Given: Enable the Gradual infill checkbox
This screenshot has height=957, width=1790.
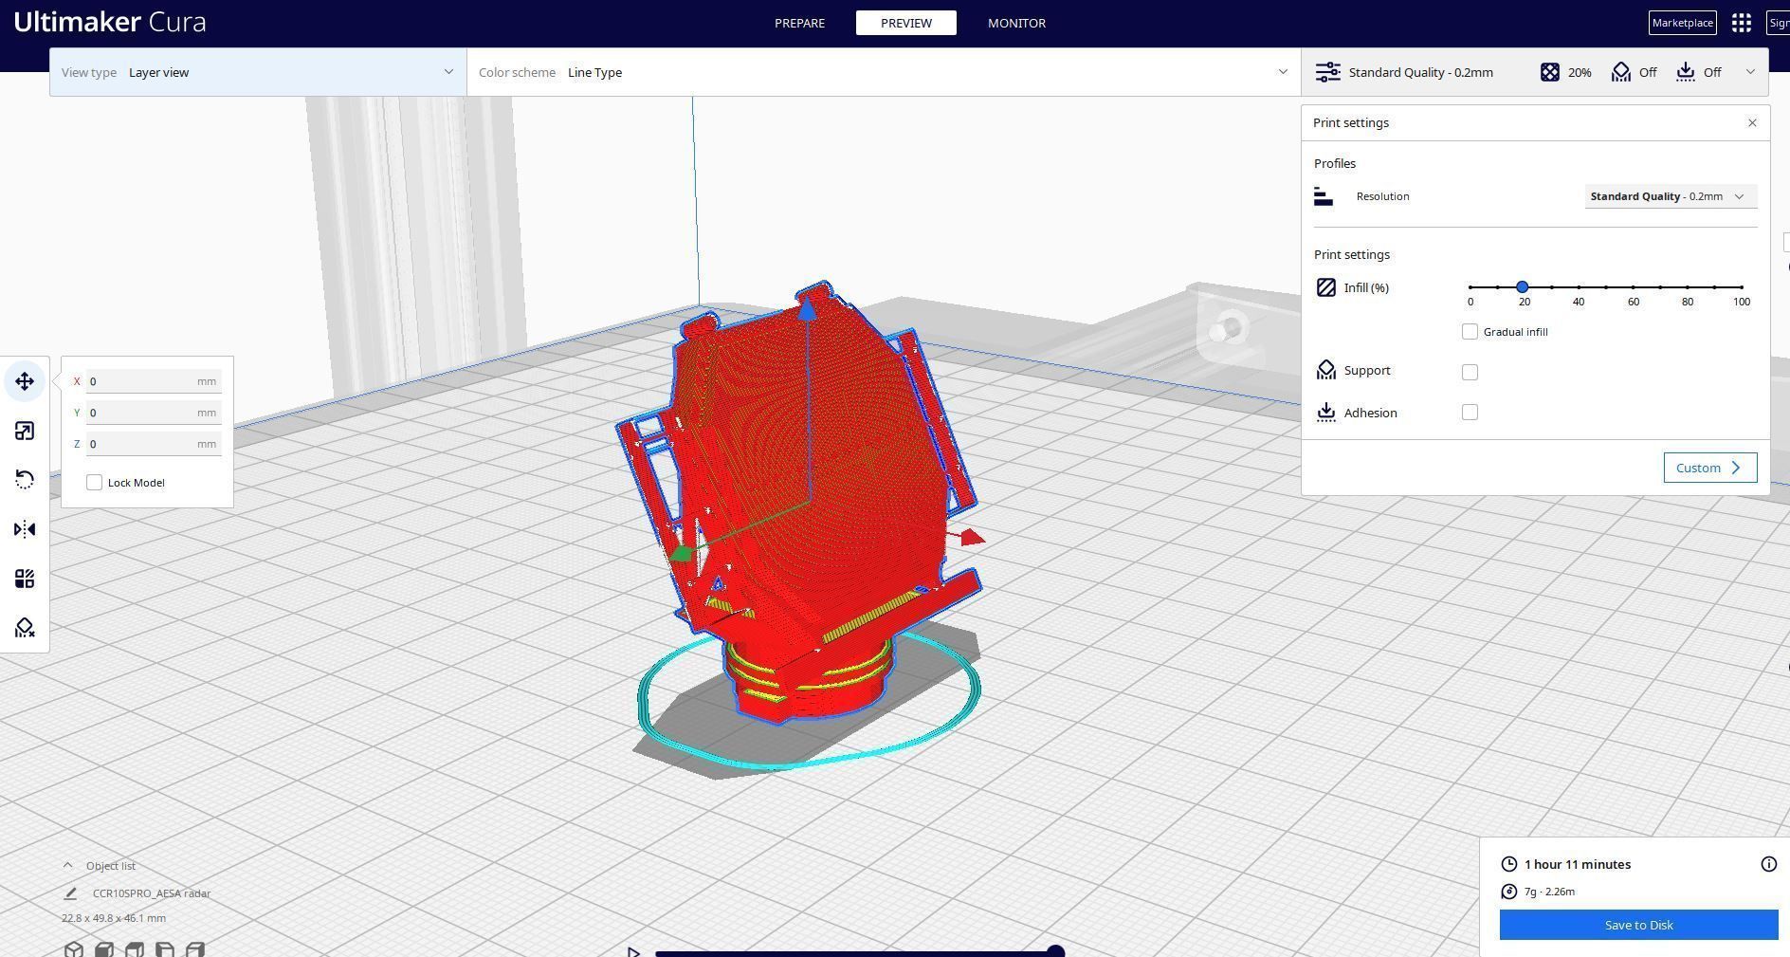Looking at the screenshot, I should (x=1470, y=332).
